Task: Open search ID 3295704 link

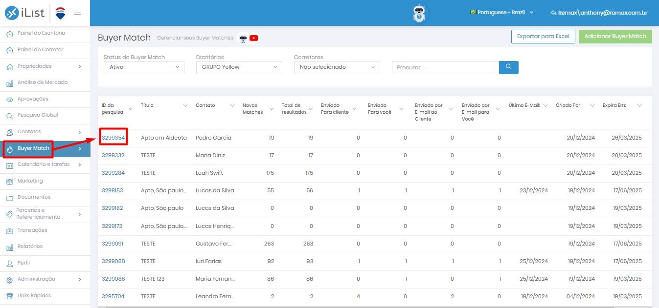Action: point(113,296)
